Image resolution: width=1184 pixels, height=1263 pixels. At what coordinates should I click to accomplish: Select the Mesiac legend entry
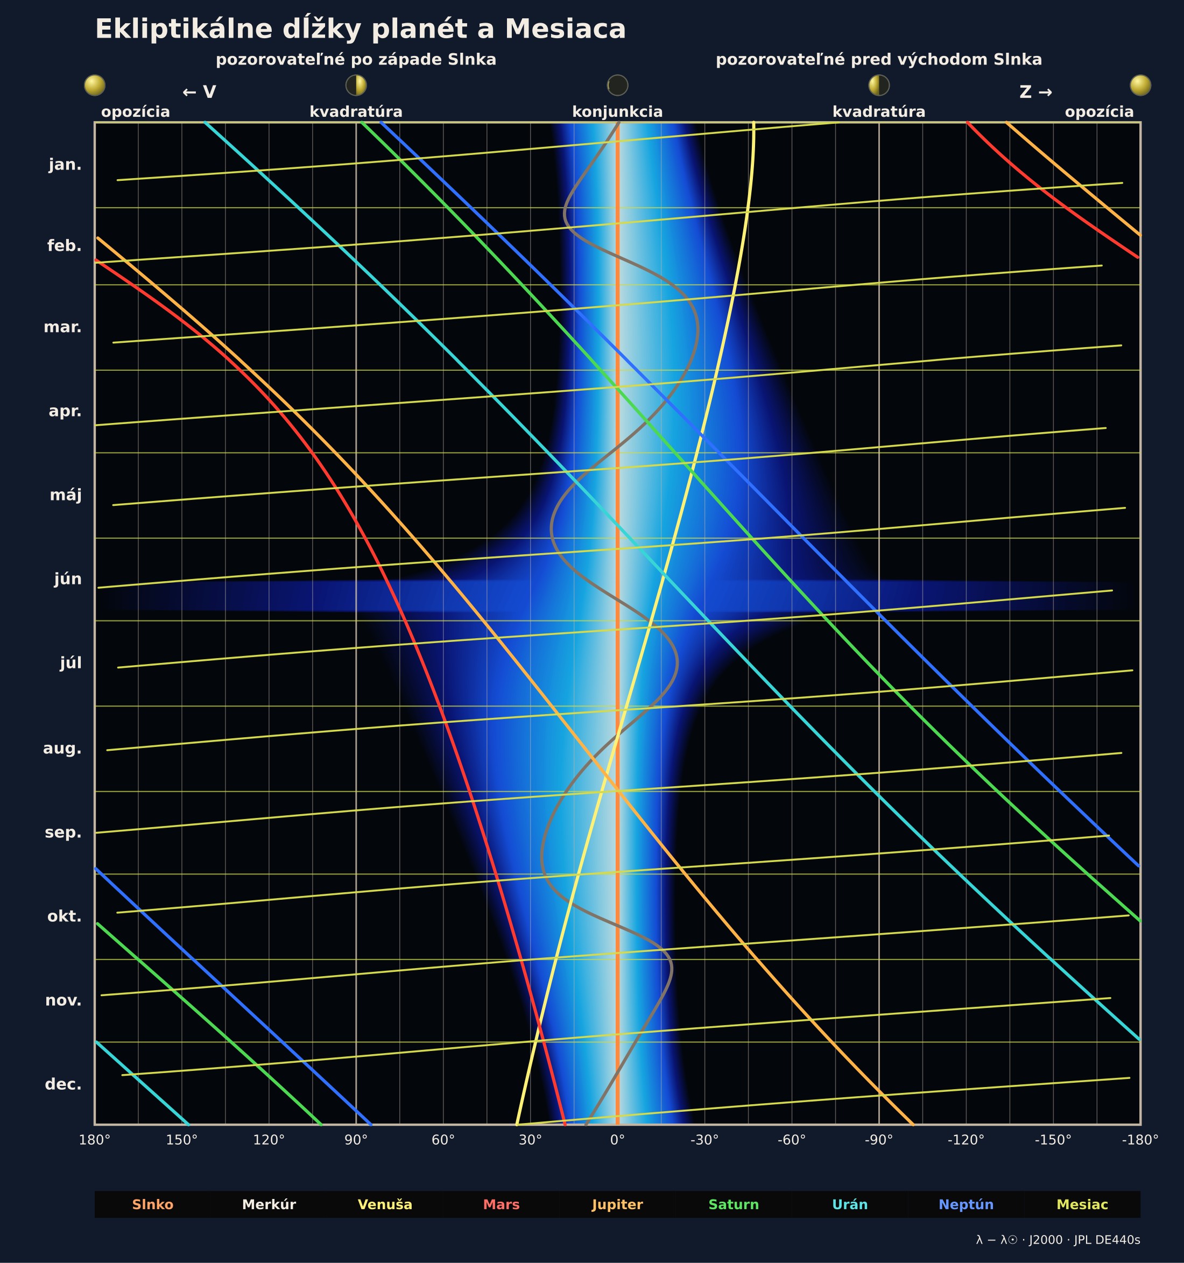pyautogui.click(x=1082, y=1204)
